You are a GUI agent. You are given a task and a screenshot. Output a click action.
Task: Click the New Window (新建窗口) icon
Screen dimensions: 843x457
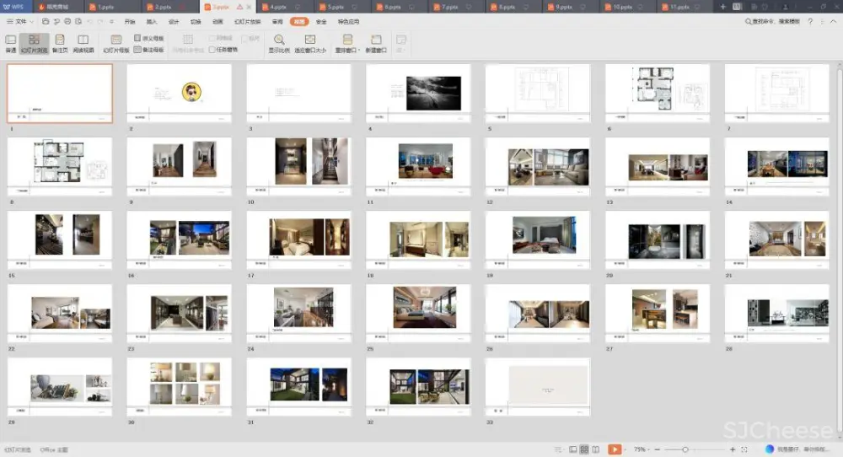[x=375, y=40]
